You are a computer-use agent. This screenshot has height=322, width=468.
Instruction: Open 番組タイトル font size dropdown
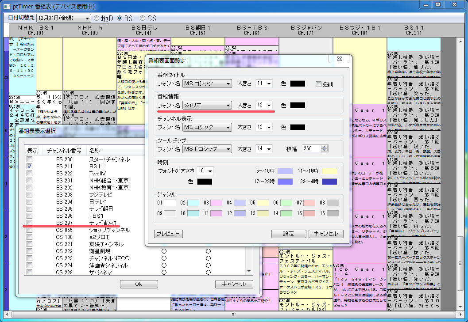(x=264, y=83)
